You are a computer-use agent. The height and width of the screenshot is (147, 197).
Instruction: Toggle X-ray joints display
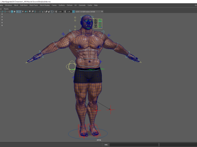(x=52, y=11)
